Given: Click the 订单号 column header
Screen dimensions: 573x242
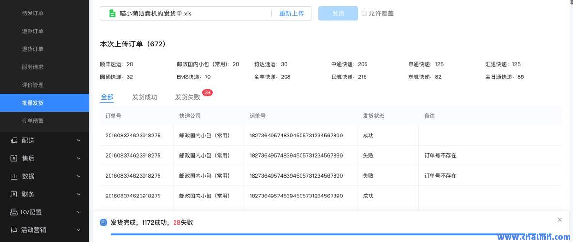Looking at the screenshot, I should click(113, 116).
